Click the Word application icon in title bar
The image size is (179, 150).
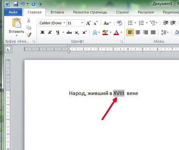(x=7, y=4)
